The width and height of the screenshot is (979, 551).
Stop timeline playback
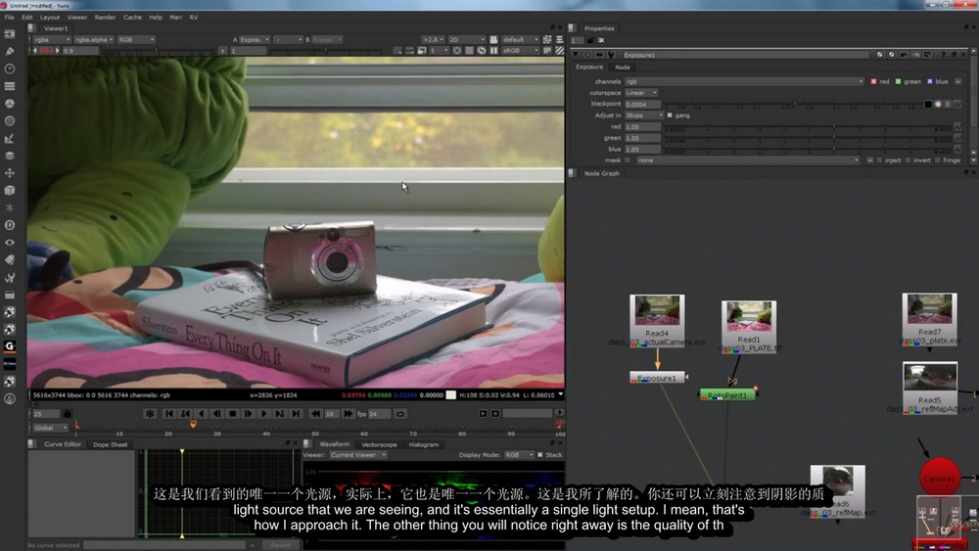click(x=232, y=414)
